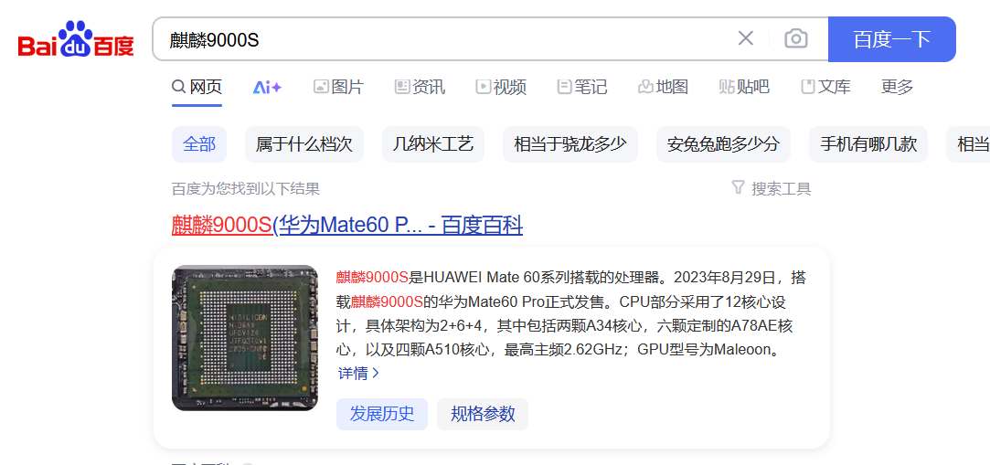Click the picture icon beside 图片

click(x=321, y=87)
